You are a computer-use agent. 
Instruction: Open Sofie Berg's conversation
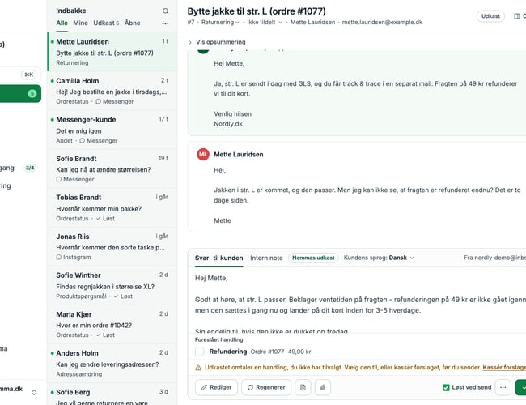click(112, 394)
